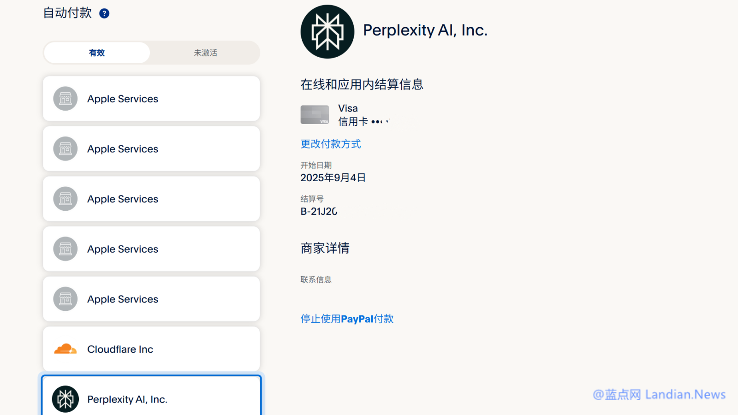
Task: Click the 结算号 B-21J2 value
Action: [x=319, y=211]
